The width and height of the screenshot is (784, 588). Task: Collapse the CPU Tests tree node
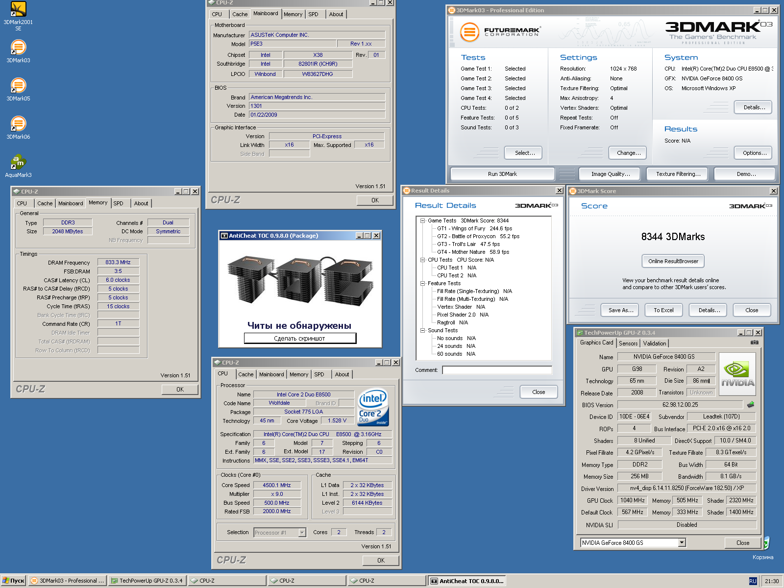tap(422, 260)
